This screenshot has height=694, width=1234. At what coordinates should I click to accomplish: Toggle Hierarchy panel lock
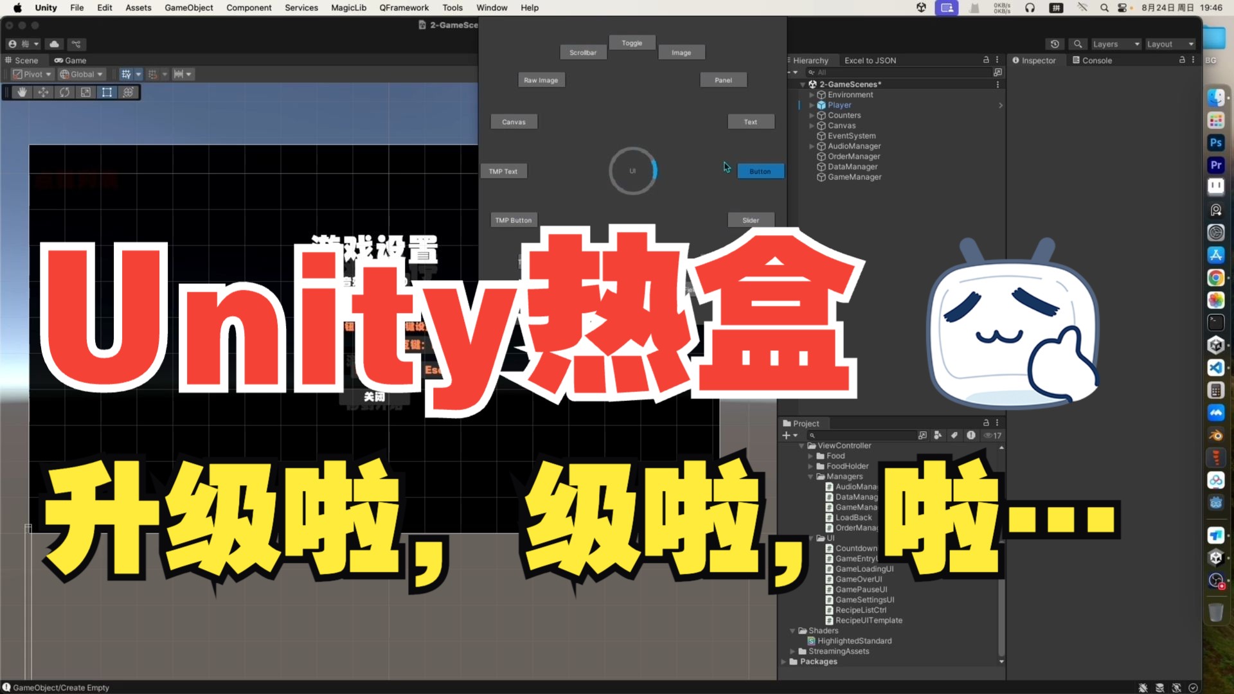pos(986,60)
